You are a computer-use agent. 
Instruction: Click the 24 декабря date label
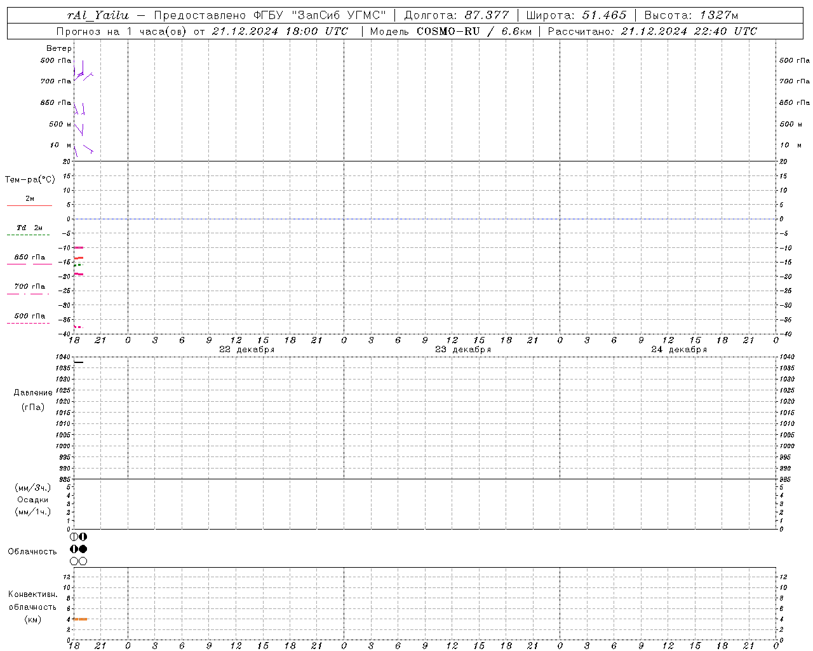(x=679, y=350)
